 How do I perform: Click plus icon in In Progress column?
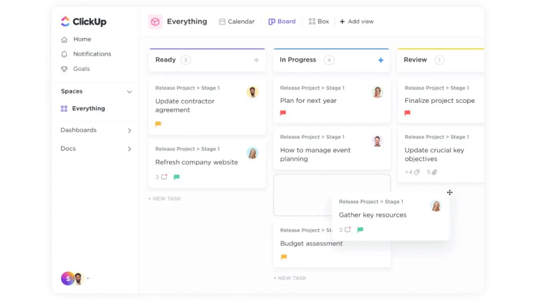pyautogui.click(x=380, y=60)
